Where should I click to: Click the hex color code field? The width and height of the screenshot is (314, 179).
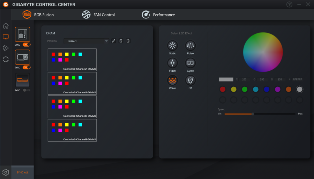tap(297, 79)
